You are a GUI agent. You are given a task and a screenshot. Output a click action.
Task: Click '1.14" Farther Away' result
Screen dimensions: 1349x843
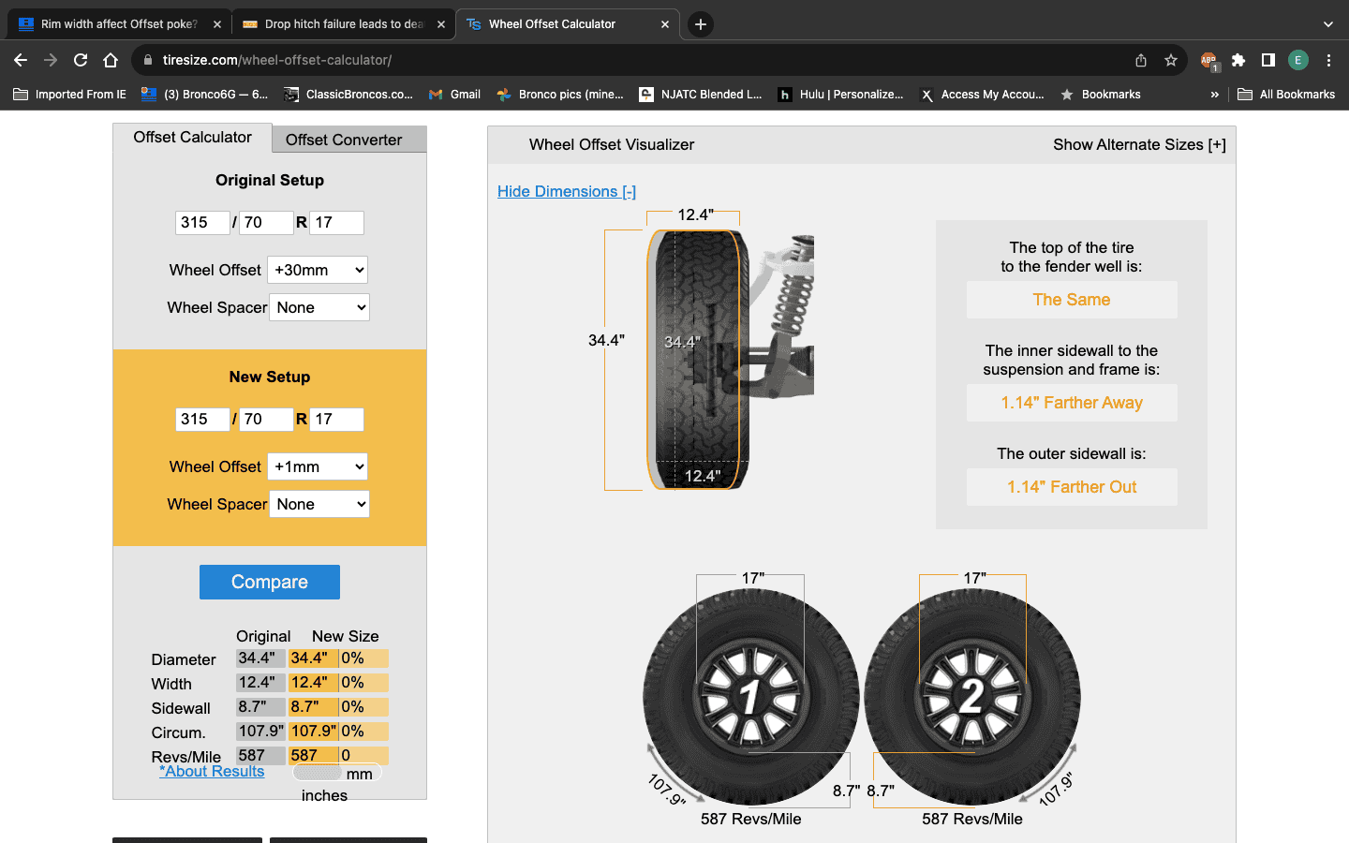point(1072,403)
